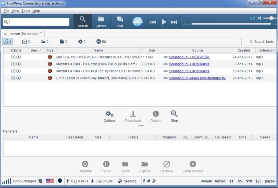Click the FrostWire logo button in the toolbar
278x188 pixels.
tap(138, 22)
